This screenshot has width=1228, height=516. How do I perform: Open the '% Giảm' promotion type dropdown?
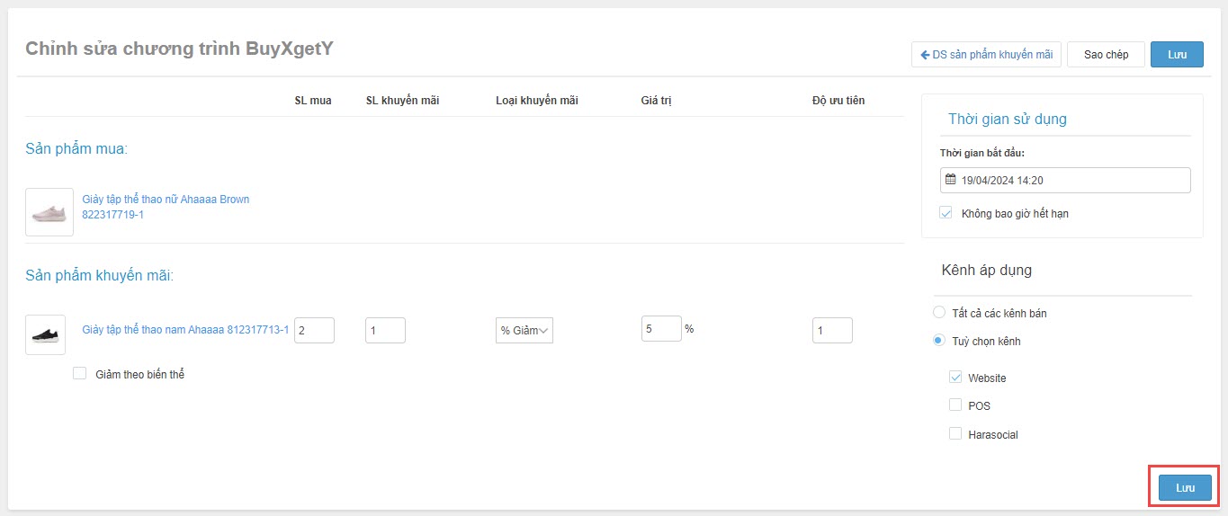point(524,330)
